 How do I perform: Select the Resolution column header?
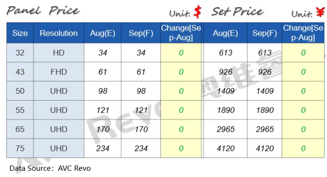point(59,33)
